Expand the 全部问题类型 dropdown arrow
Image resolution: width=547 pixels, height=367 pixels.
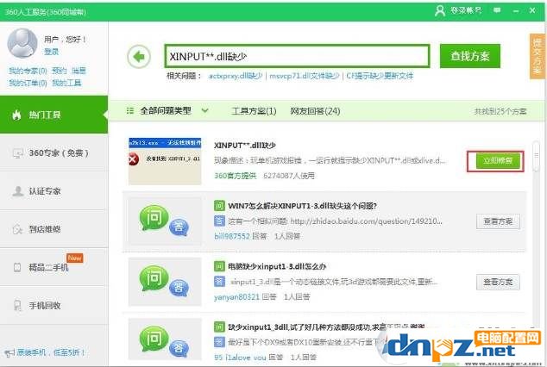pyautogui.click(x=205, y=111)
